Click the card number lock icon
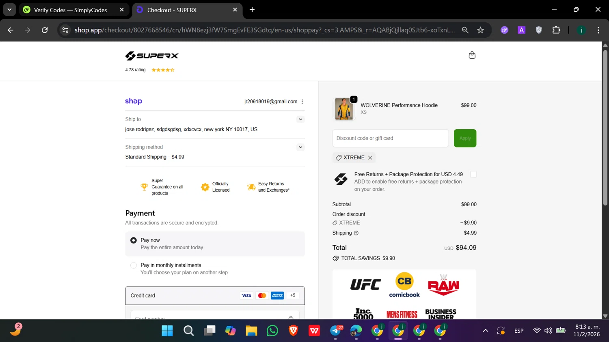The image size is (609, 342). (x=291, y=317)
